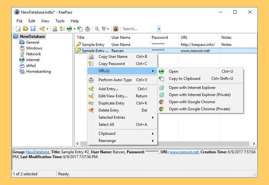
Task: Click the URL column header
Action: 199,37
